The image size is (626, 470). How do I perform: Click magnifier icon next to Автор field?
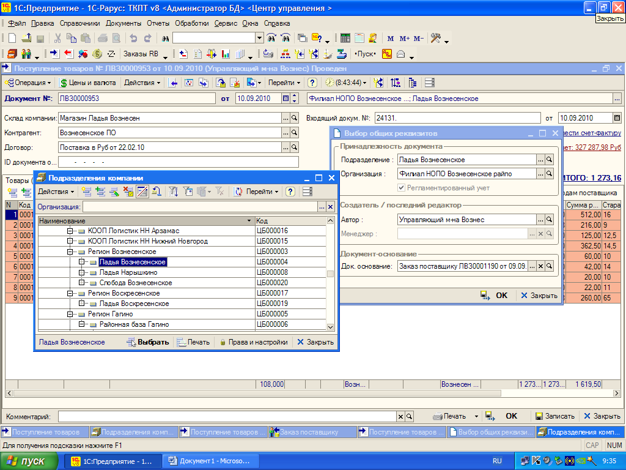coord(550,220)
